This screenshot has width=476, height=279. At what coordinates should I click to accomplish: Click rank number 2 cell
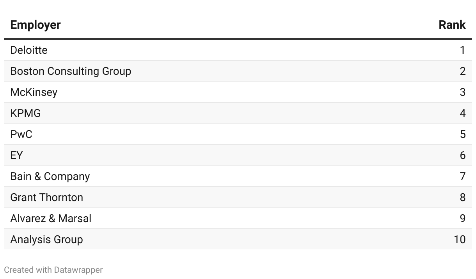[463, 71]
